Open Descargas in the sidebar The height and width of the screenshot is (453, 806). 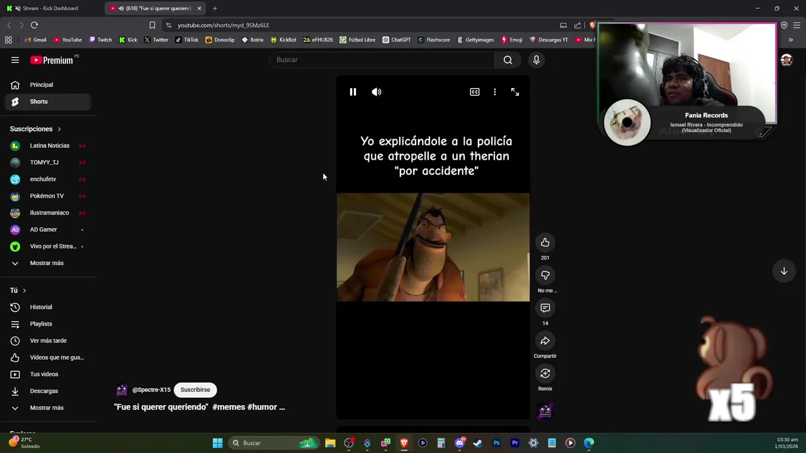(x=48, y=391)
